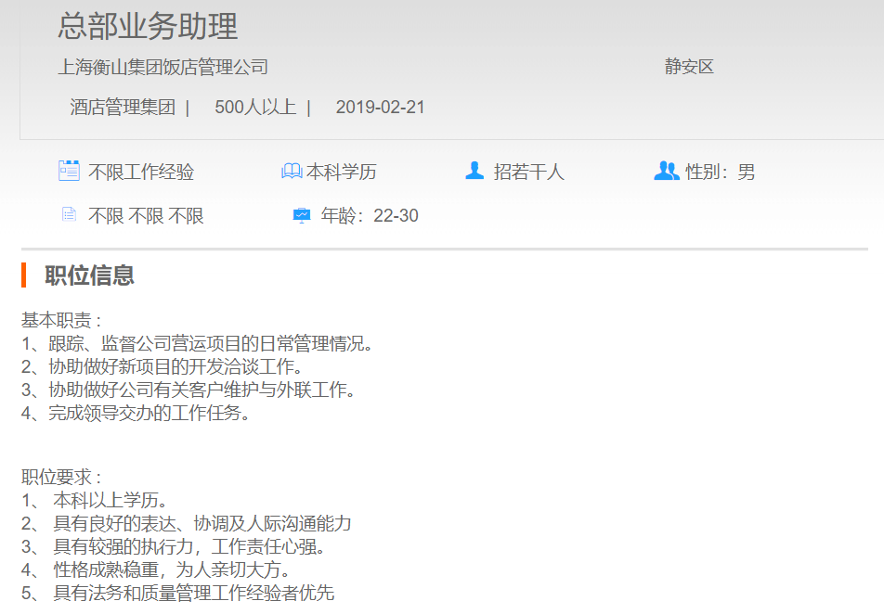Select the 招若干人 headcount text
The image size is (884, 614).
click(528, 172)
